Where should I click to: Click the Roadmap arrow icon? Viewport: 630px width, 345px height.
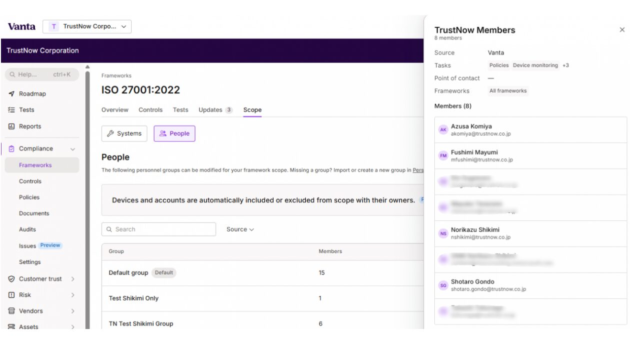pos(12,93)
